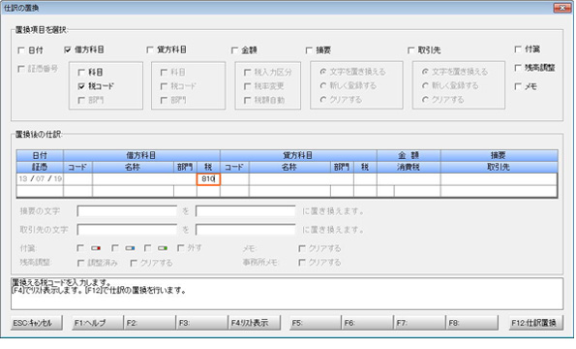Click the F8: function button
This screenshot has width=576, height=349.
point(472,323)
